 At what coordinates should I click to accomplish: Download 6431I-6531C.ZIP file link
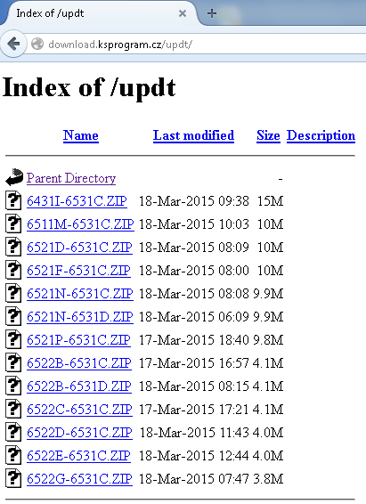77,201
